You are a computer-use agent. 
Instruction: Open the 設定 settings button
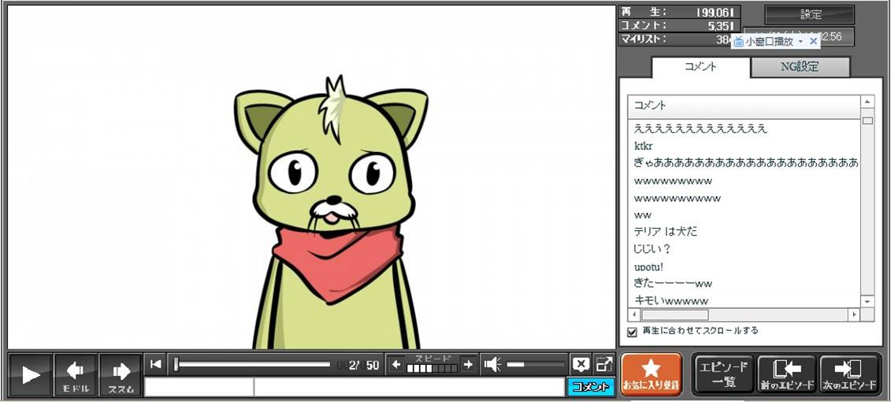coord(810,14)
